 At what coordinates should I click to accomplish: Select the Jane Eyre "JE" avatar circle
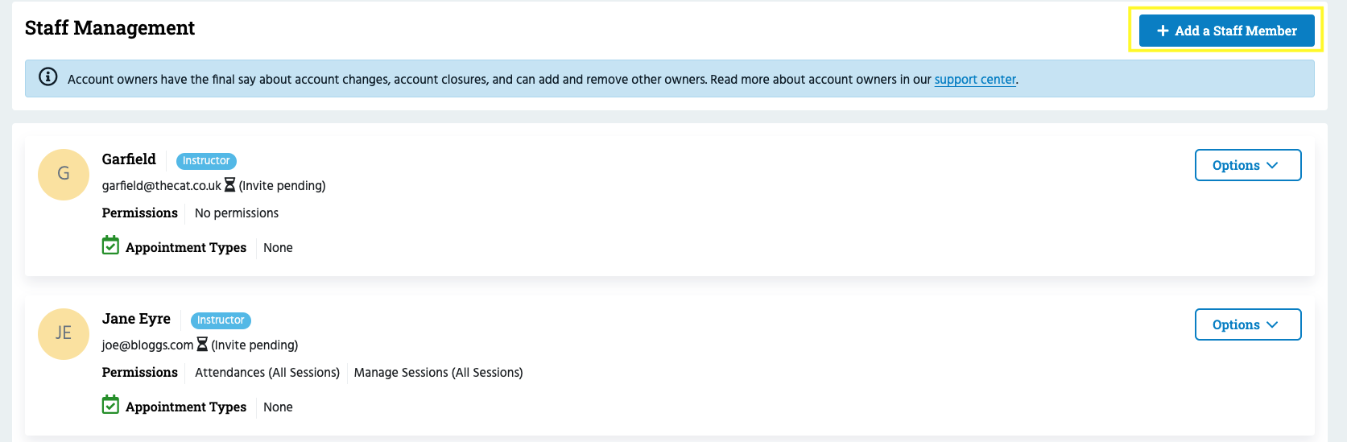click(x=64, y=333)
